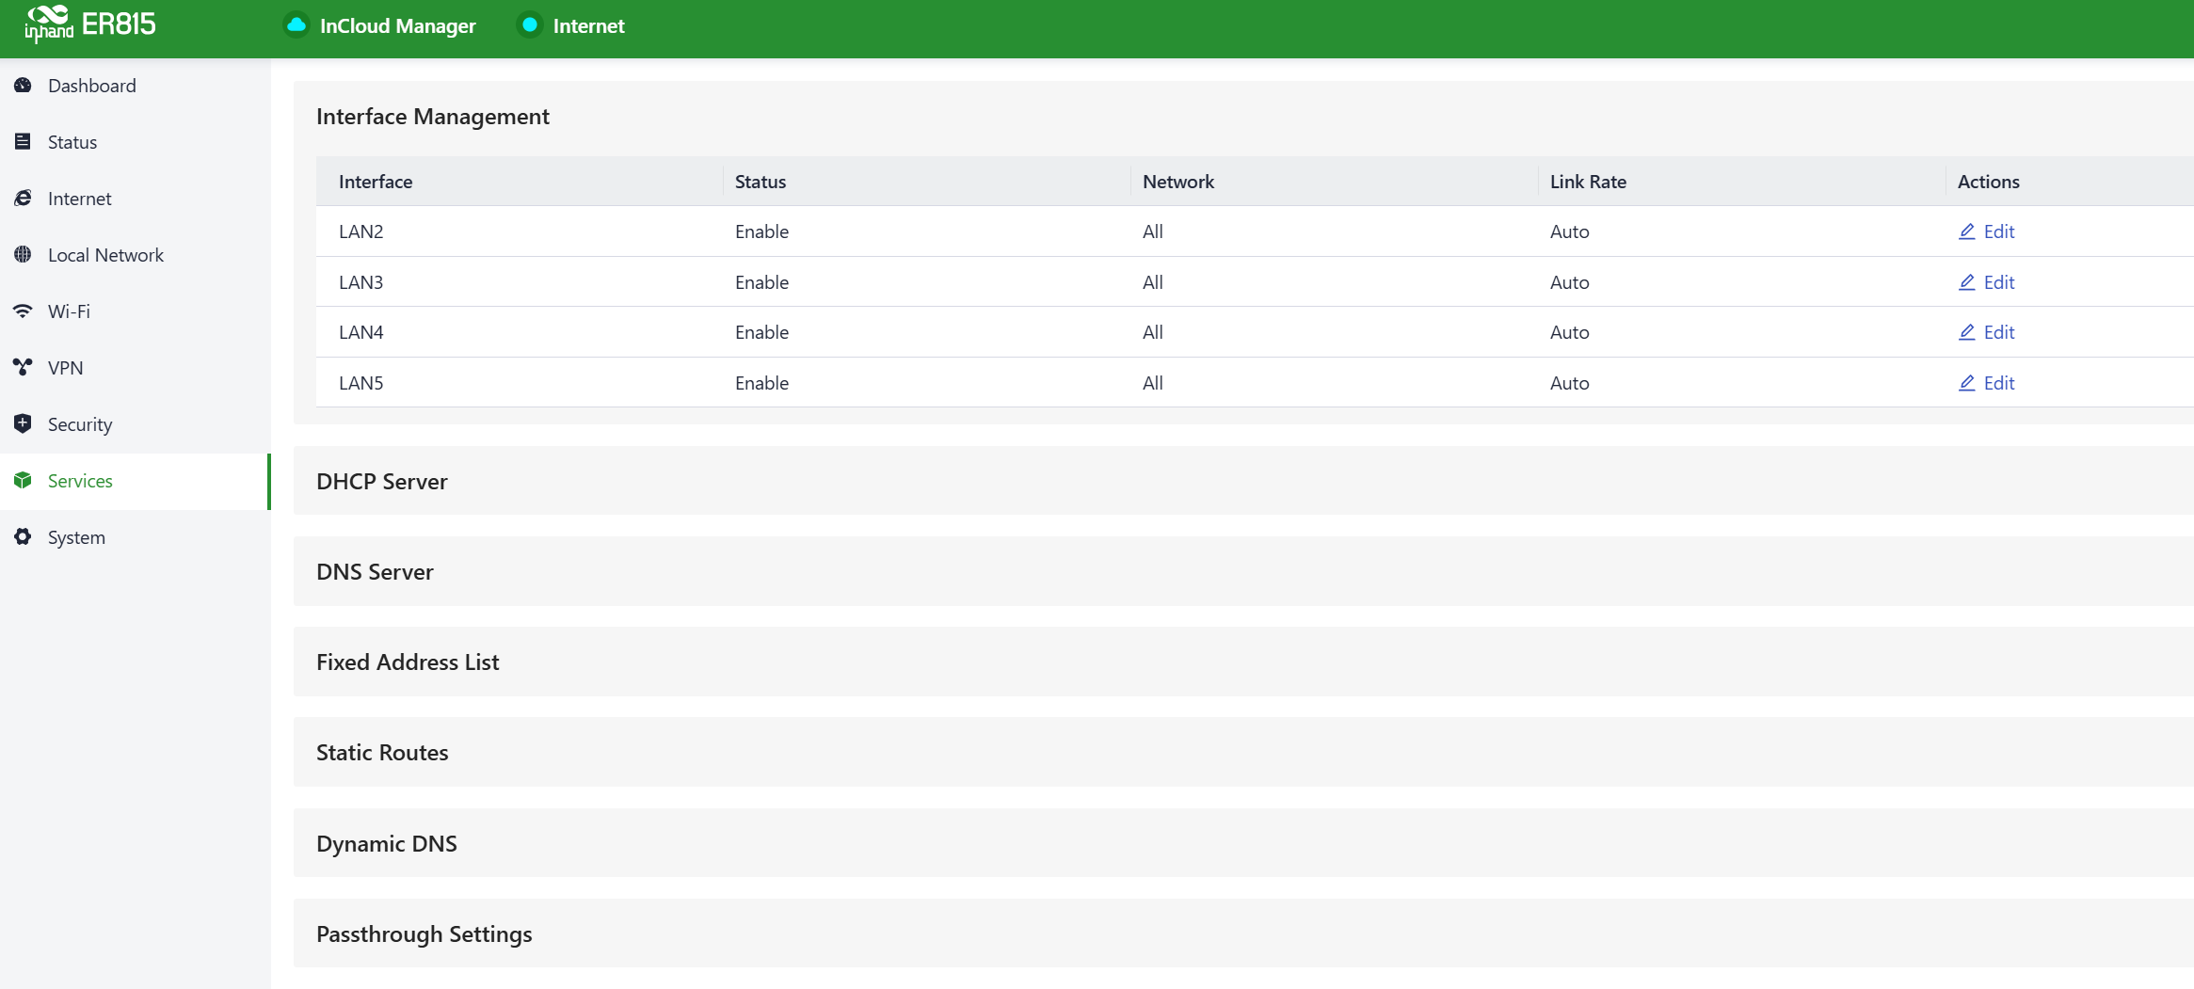Expand the Passthrough Settings section
This screenshot has height=989, width=2194.
424,933
